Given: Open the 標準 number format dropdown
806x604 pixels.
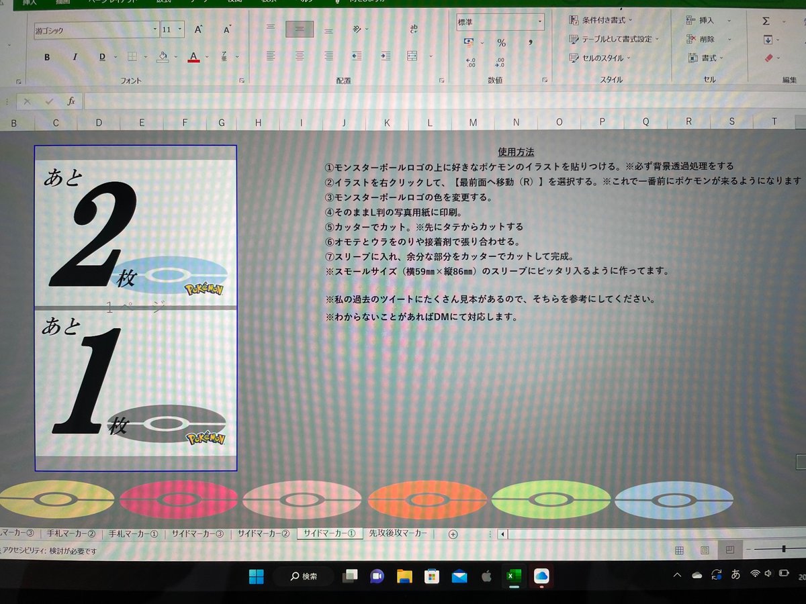Looking at the screenshot, I should click(x=540, y=22).
